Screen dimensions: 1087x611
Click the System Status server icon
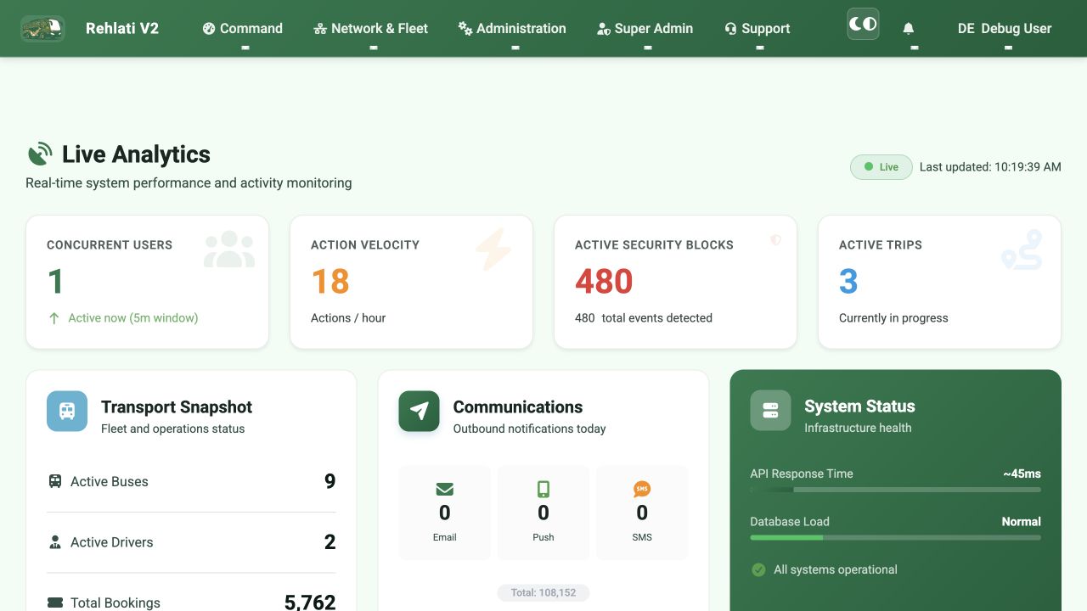pos(770,411)
